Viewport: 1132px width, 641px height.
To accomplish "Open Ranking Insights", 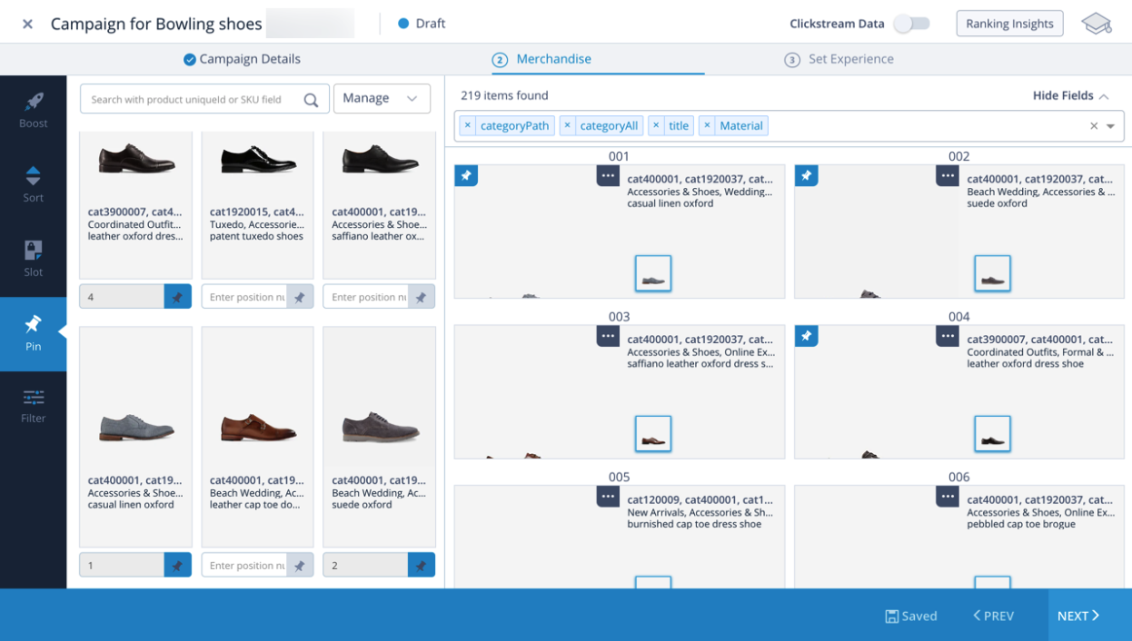I will [x=1009, y=24].
